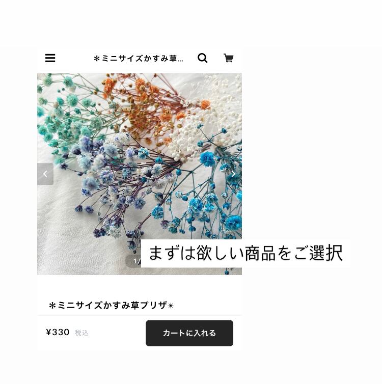Image resolution: width=382 pixels, height=384 pixels.
Task: Click the カートに入れる button
Action: [x=189, y=333]
